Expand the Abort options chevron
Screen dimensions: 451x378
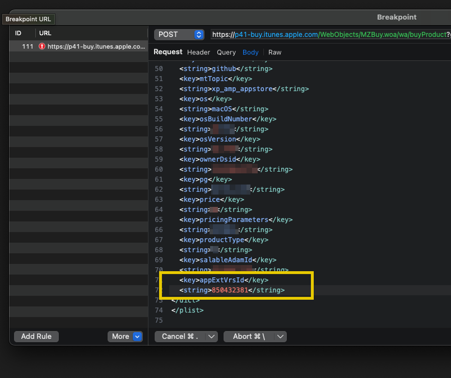click(x=281, y=337)
